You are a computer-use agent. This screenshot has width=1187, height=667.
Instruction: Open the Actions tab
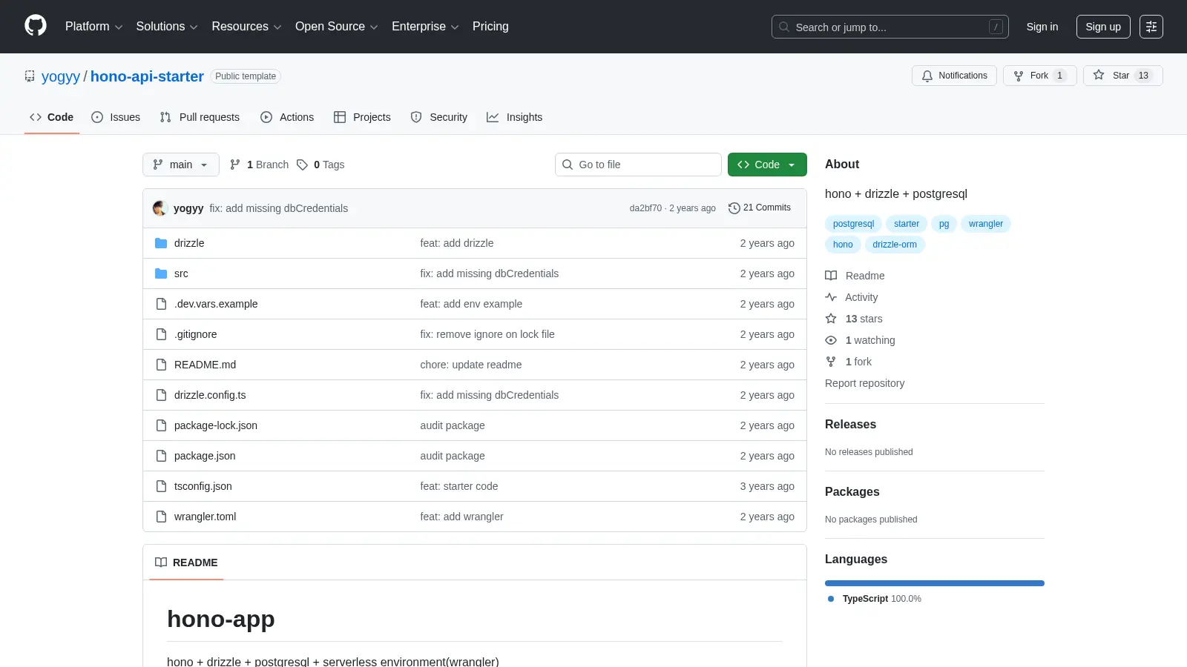[x=287, y=117]
